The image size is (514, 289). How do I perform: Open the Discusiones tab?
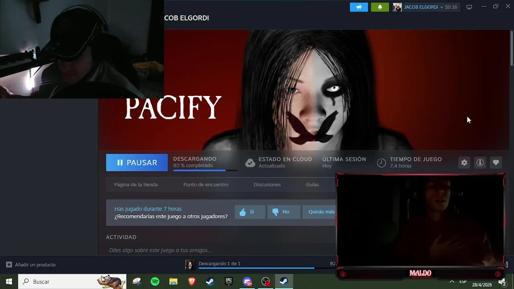pyautogui.click(x=267, y=185)
